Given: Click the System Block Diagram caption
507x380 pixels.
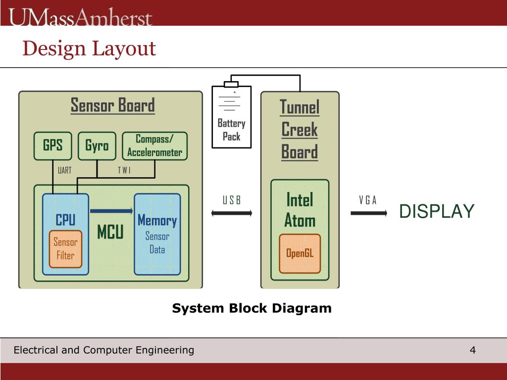Looking at the screenshot, I should click(x=252, y=308).
